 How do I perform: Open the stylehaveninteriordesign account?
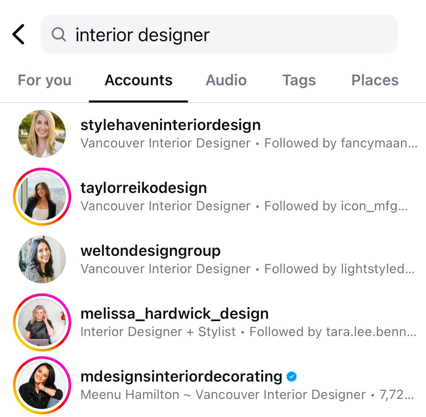click(x=170, y=124)
